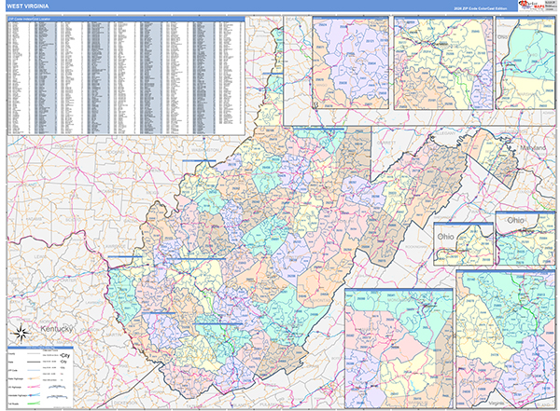Click the blue Interstate Highways legend sample

tap(34, 395)
